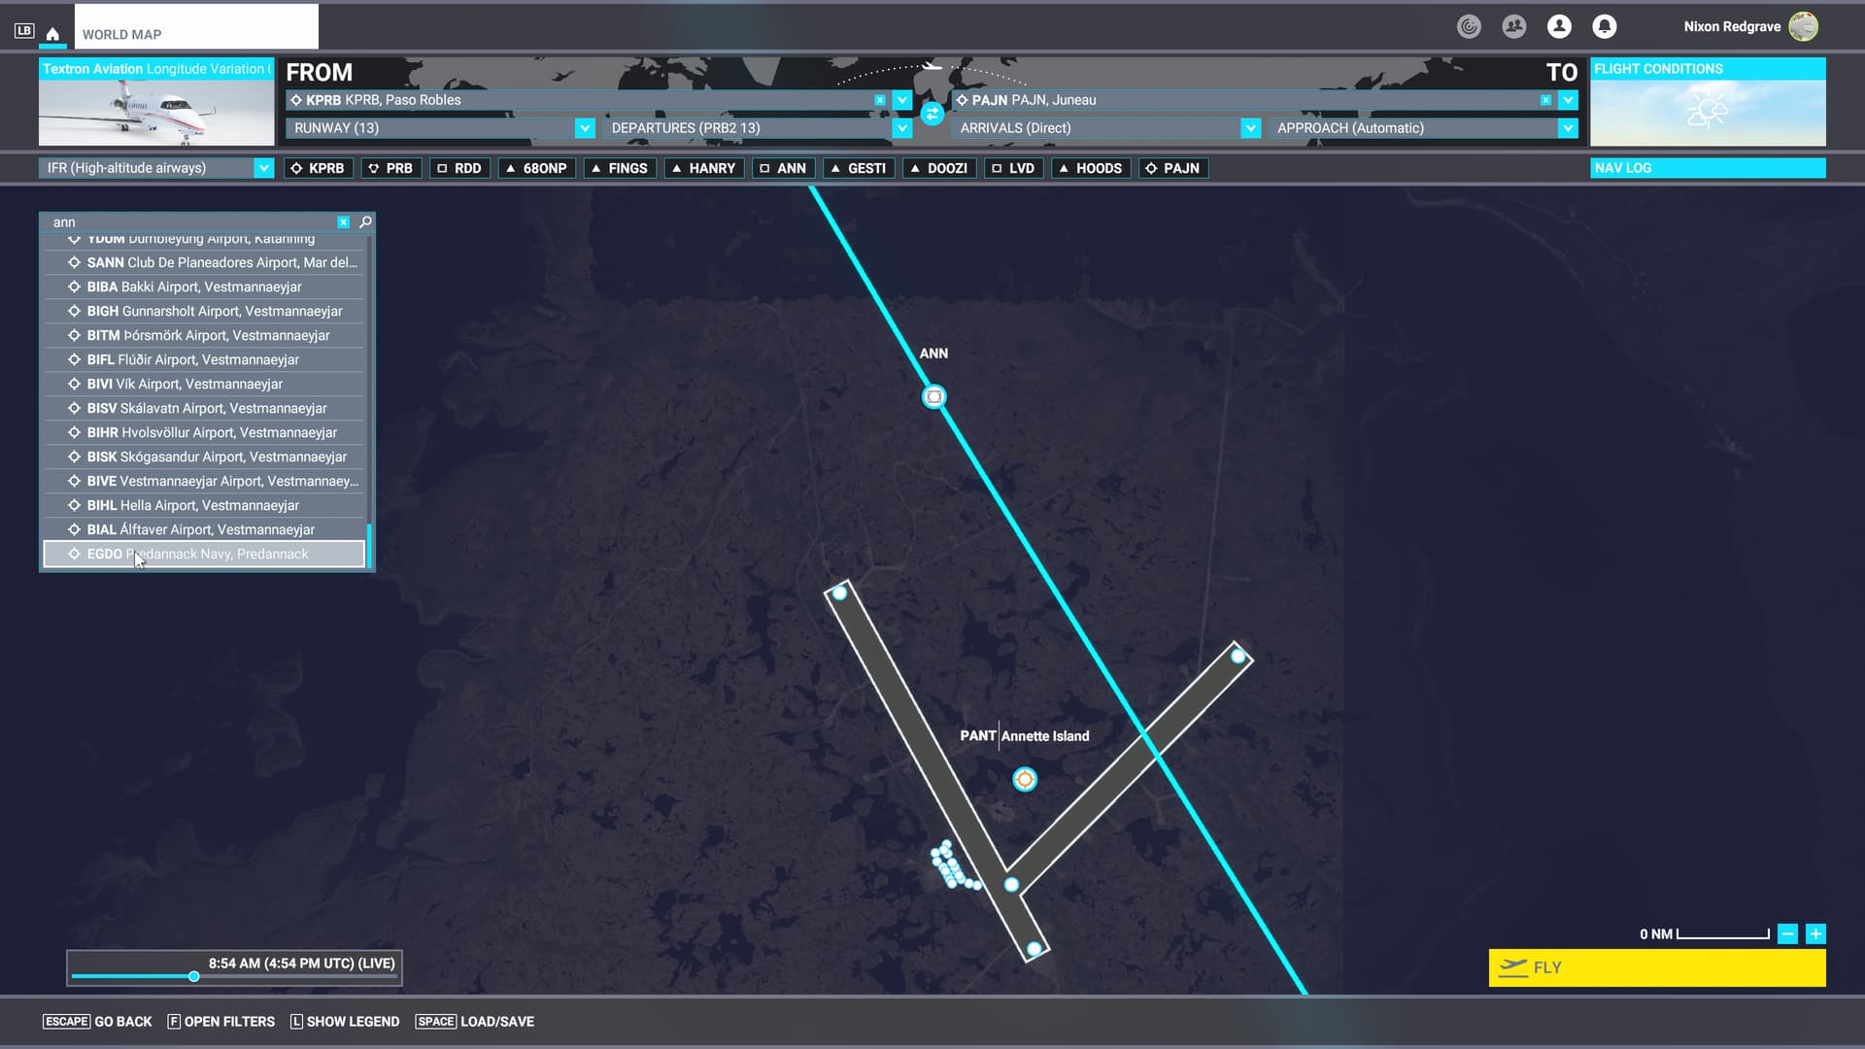Click the time of day slider handle
This screenshot has width=1865, height=1049.
[x=194, y=976]
